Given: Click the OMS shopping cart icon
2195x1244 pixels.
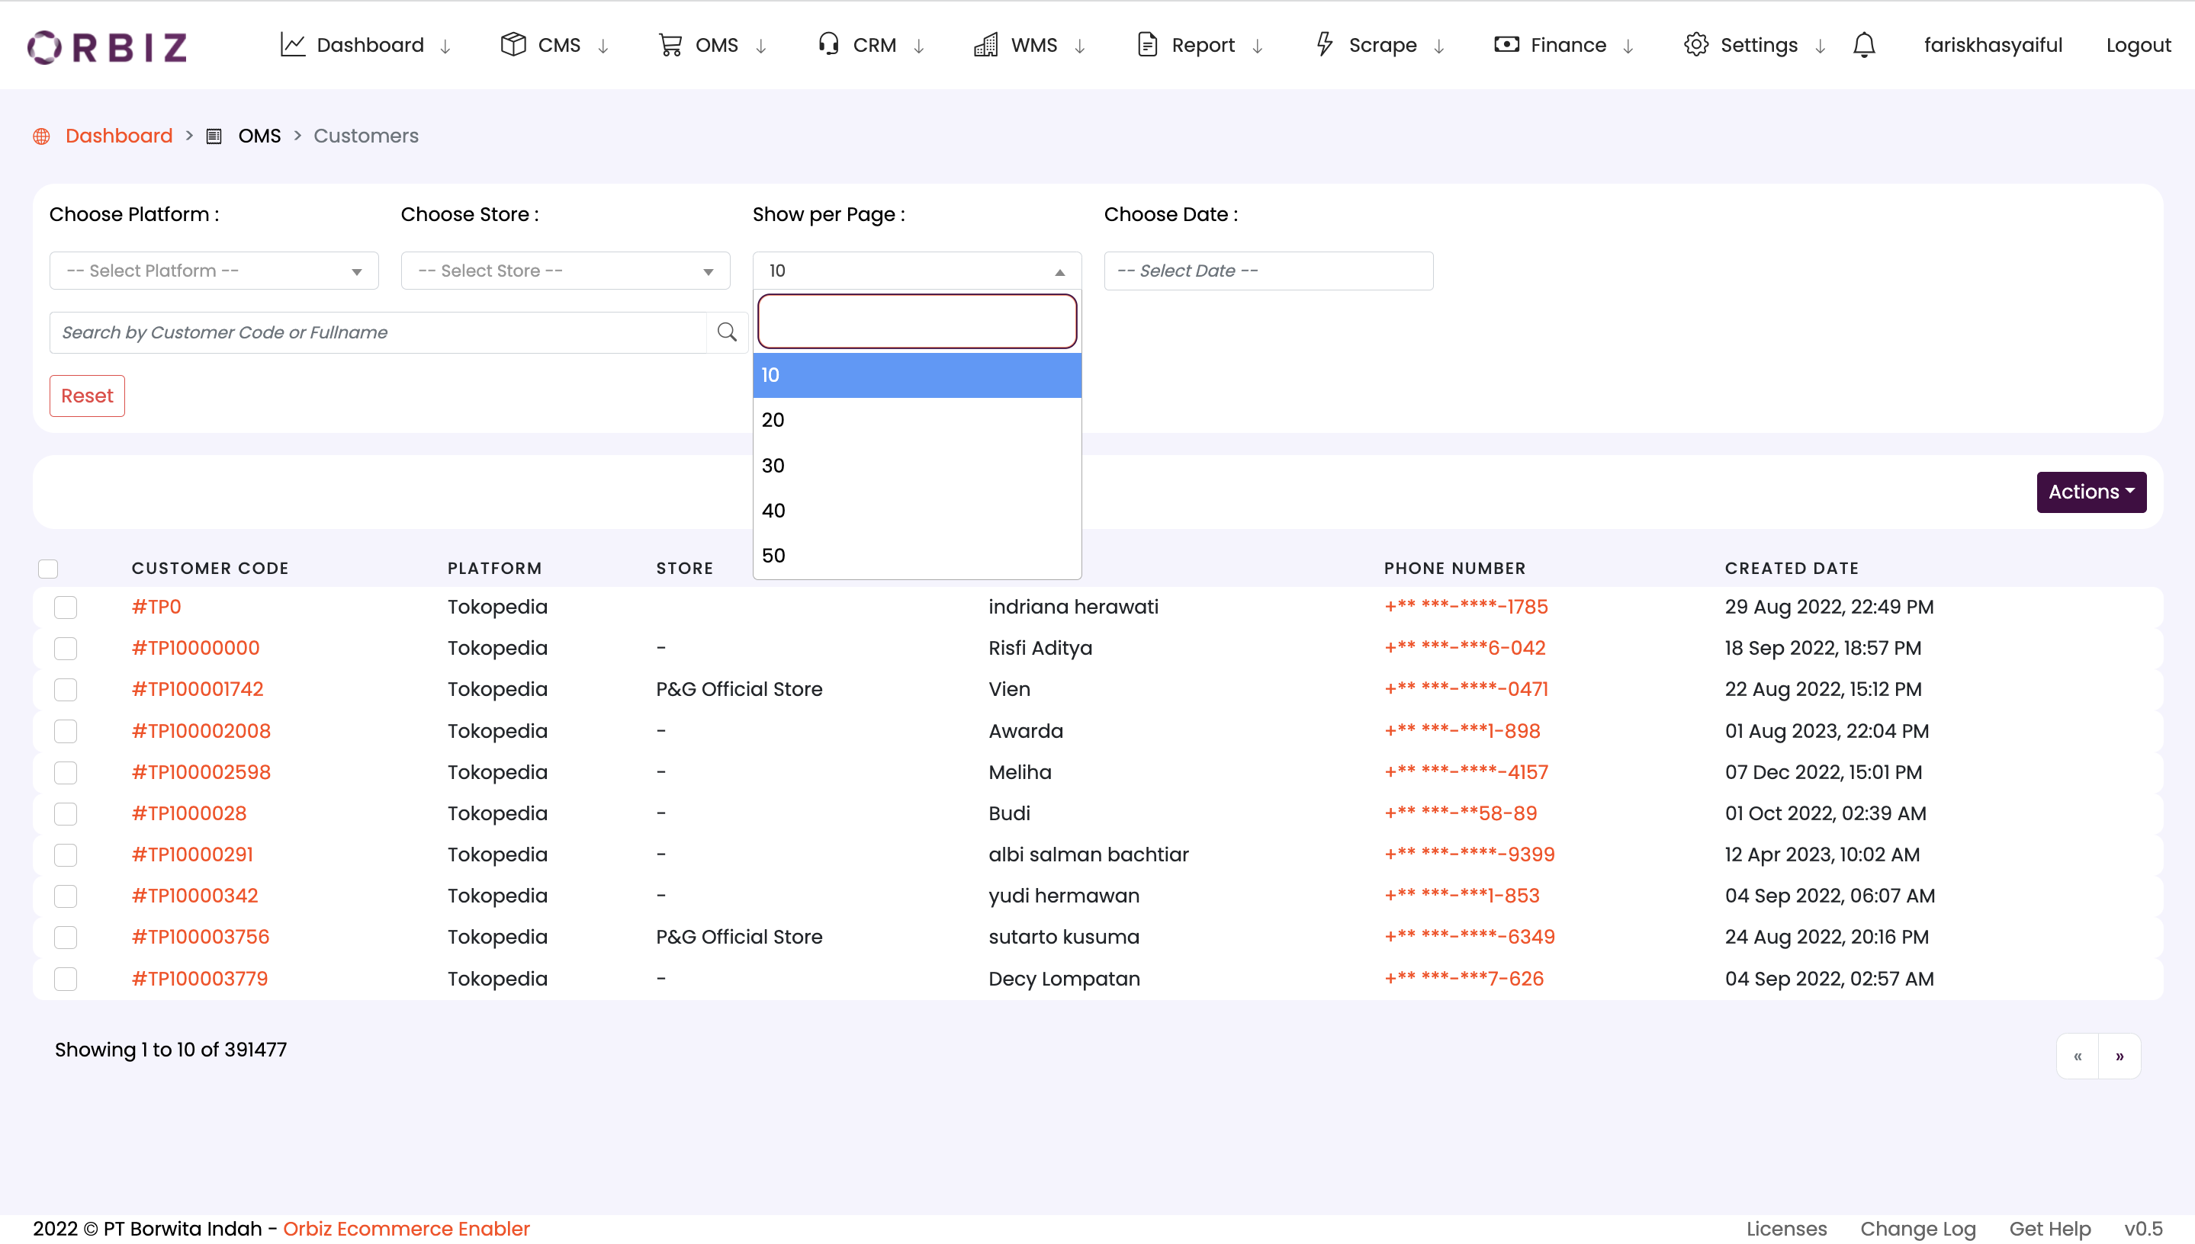Looking at the screenshot, I should coord(670,44).
